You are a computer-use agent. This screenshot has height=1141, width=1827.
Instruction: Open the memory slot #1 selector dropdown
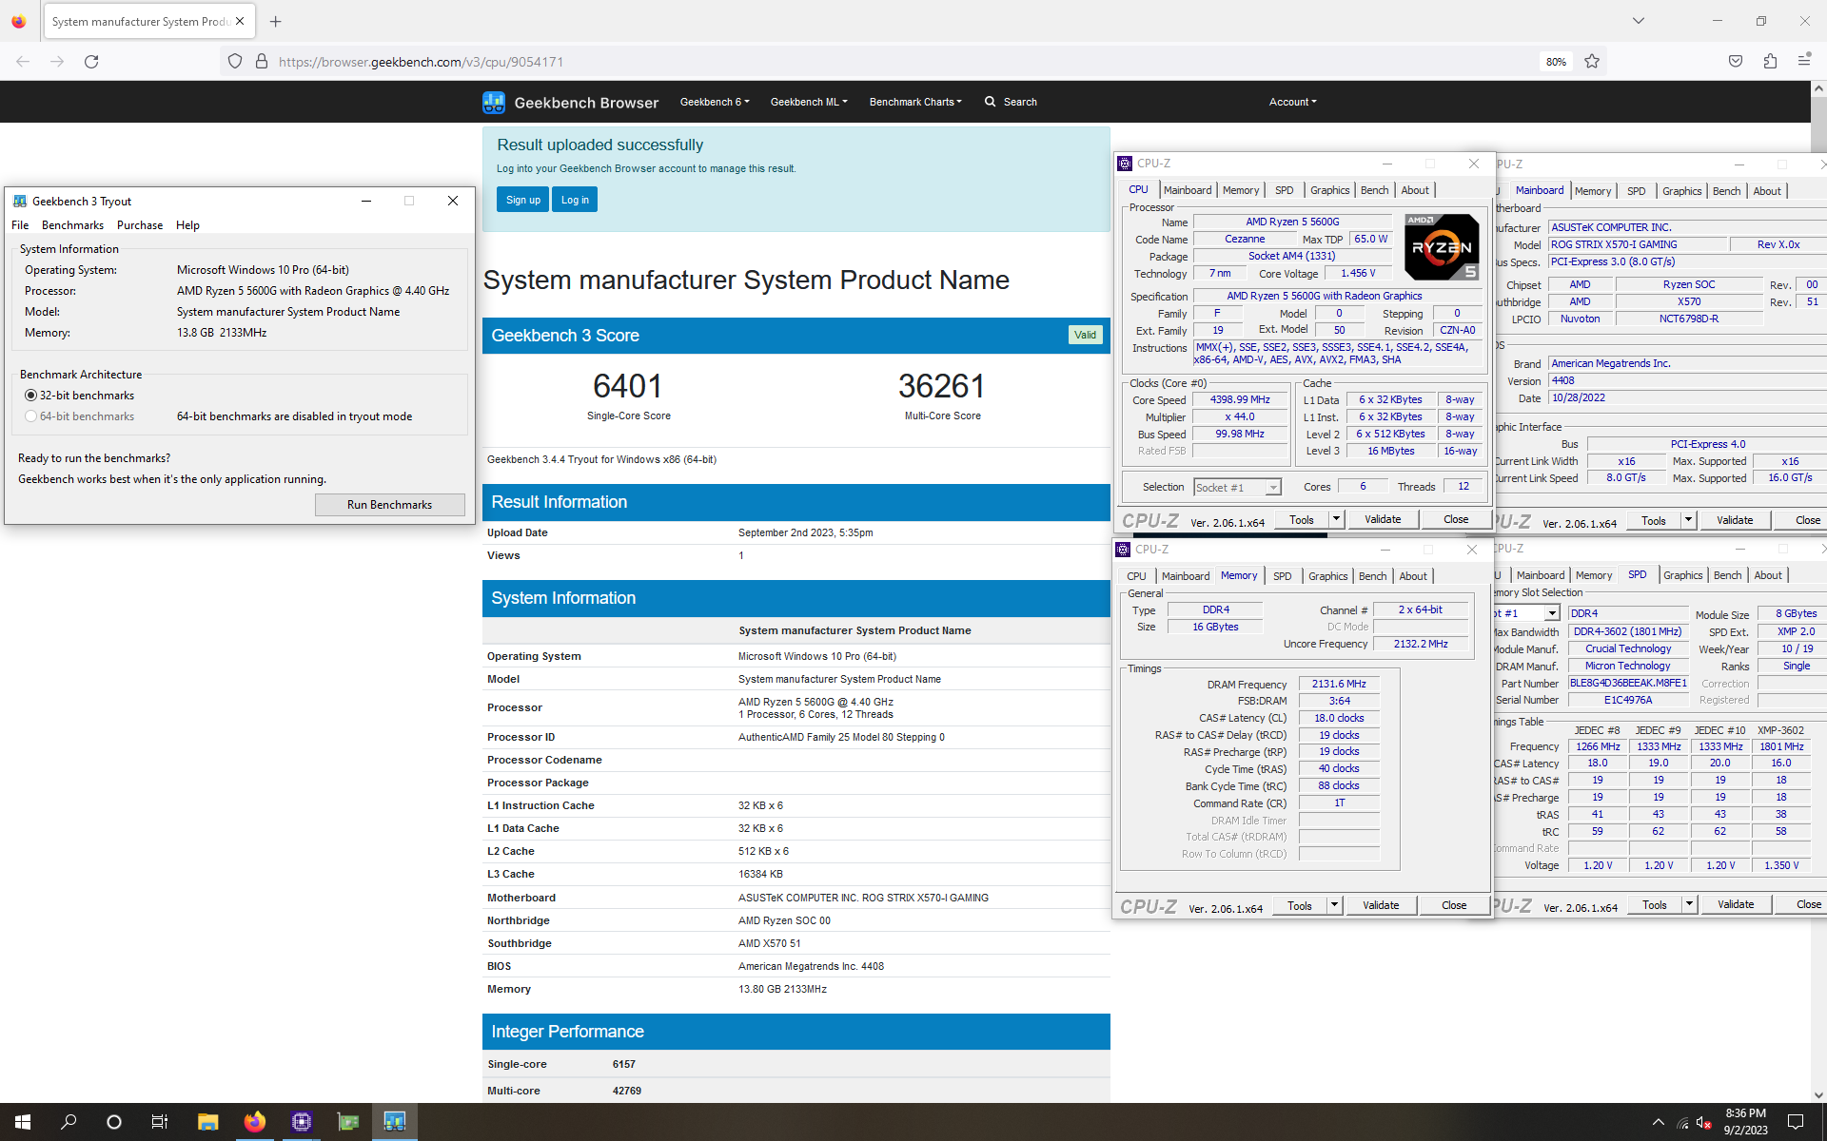(1551, 613)
